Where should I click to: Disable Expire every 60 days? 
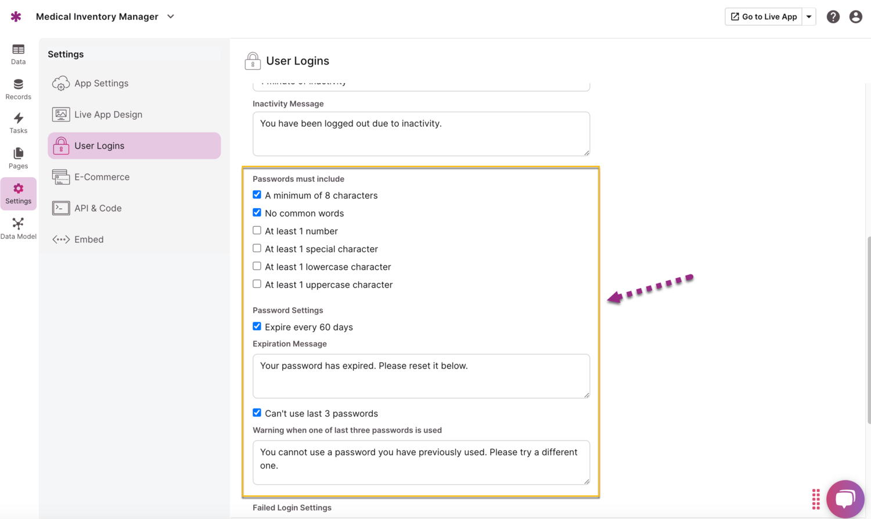point(257,327)
